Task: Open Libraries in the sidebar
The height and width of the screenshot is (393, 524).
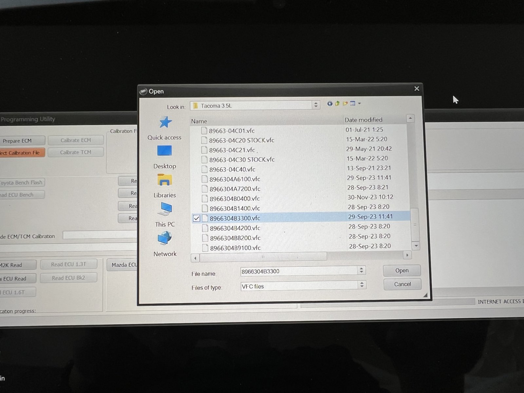Action: 164,186
